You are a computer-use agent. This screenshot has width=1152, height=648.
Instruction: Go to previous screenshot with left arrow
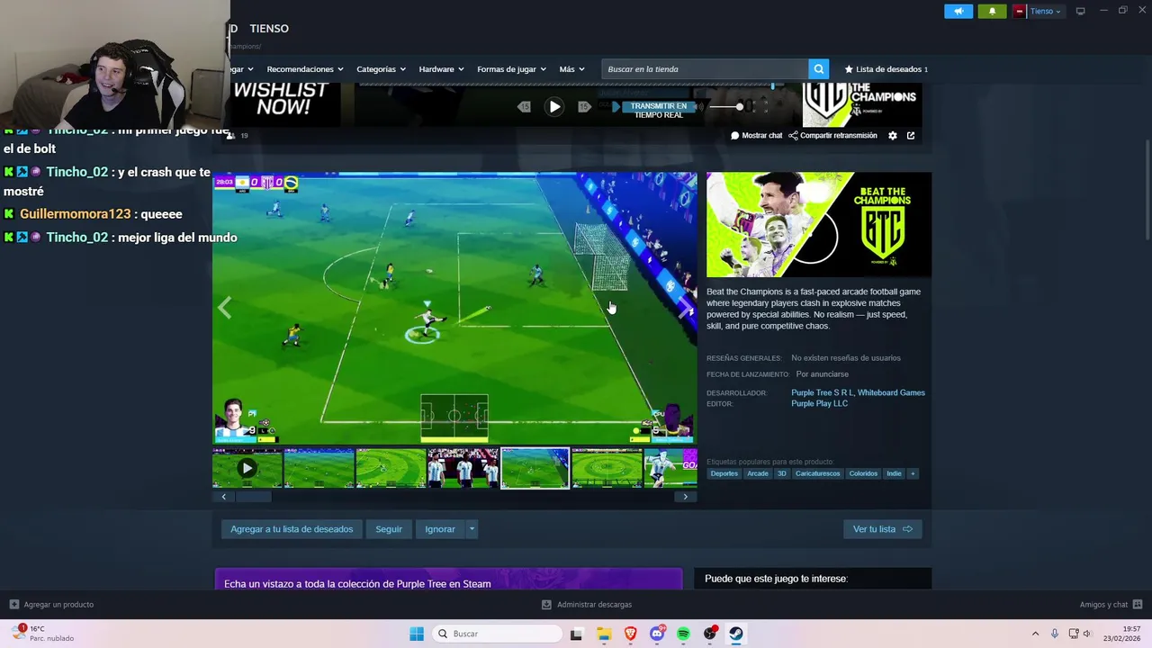(x=224, y=308)
